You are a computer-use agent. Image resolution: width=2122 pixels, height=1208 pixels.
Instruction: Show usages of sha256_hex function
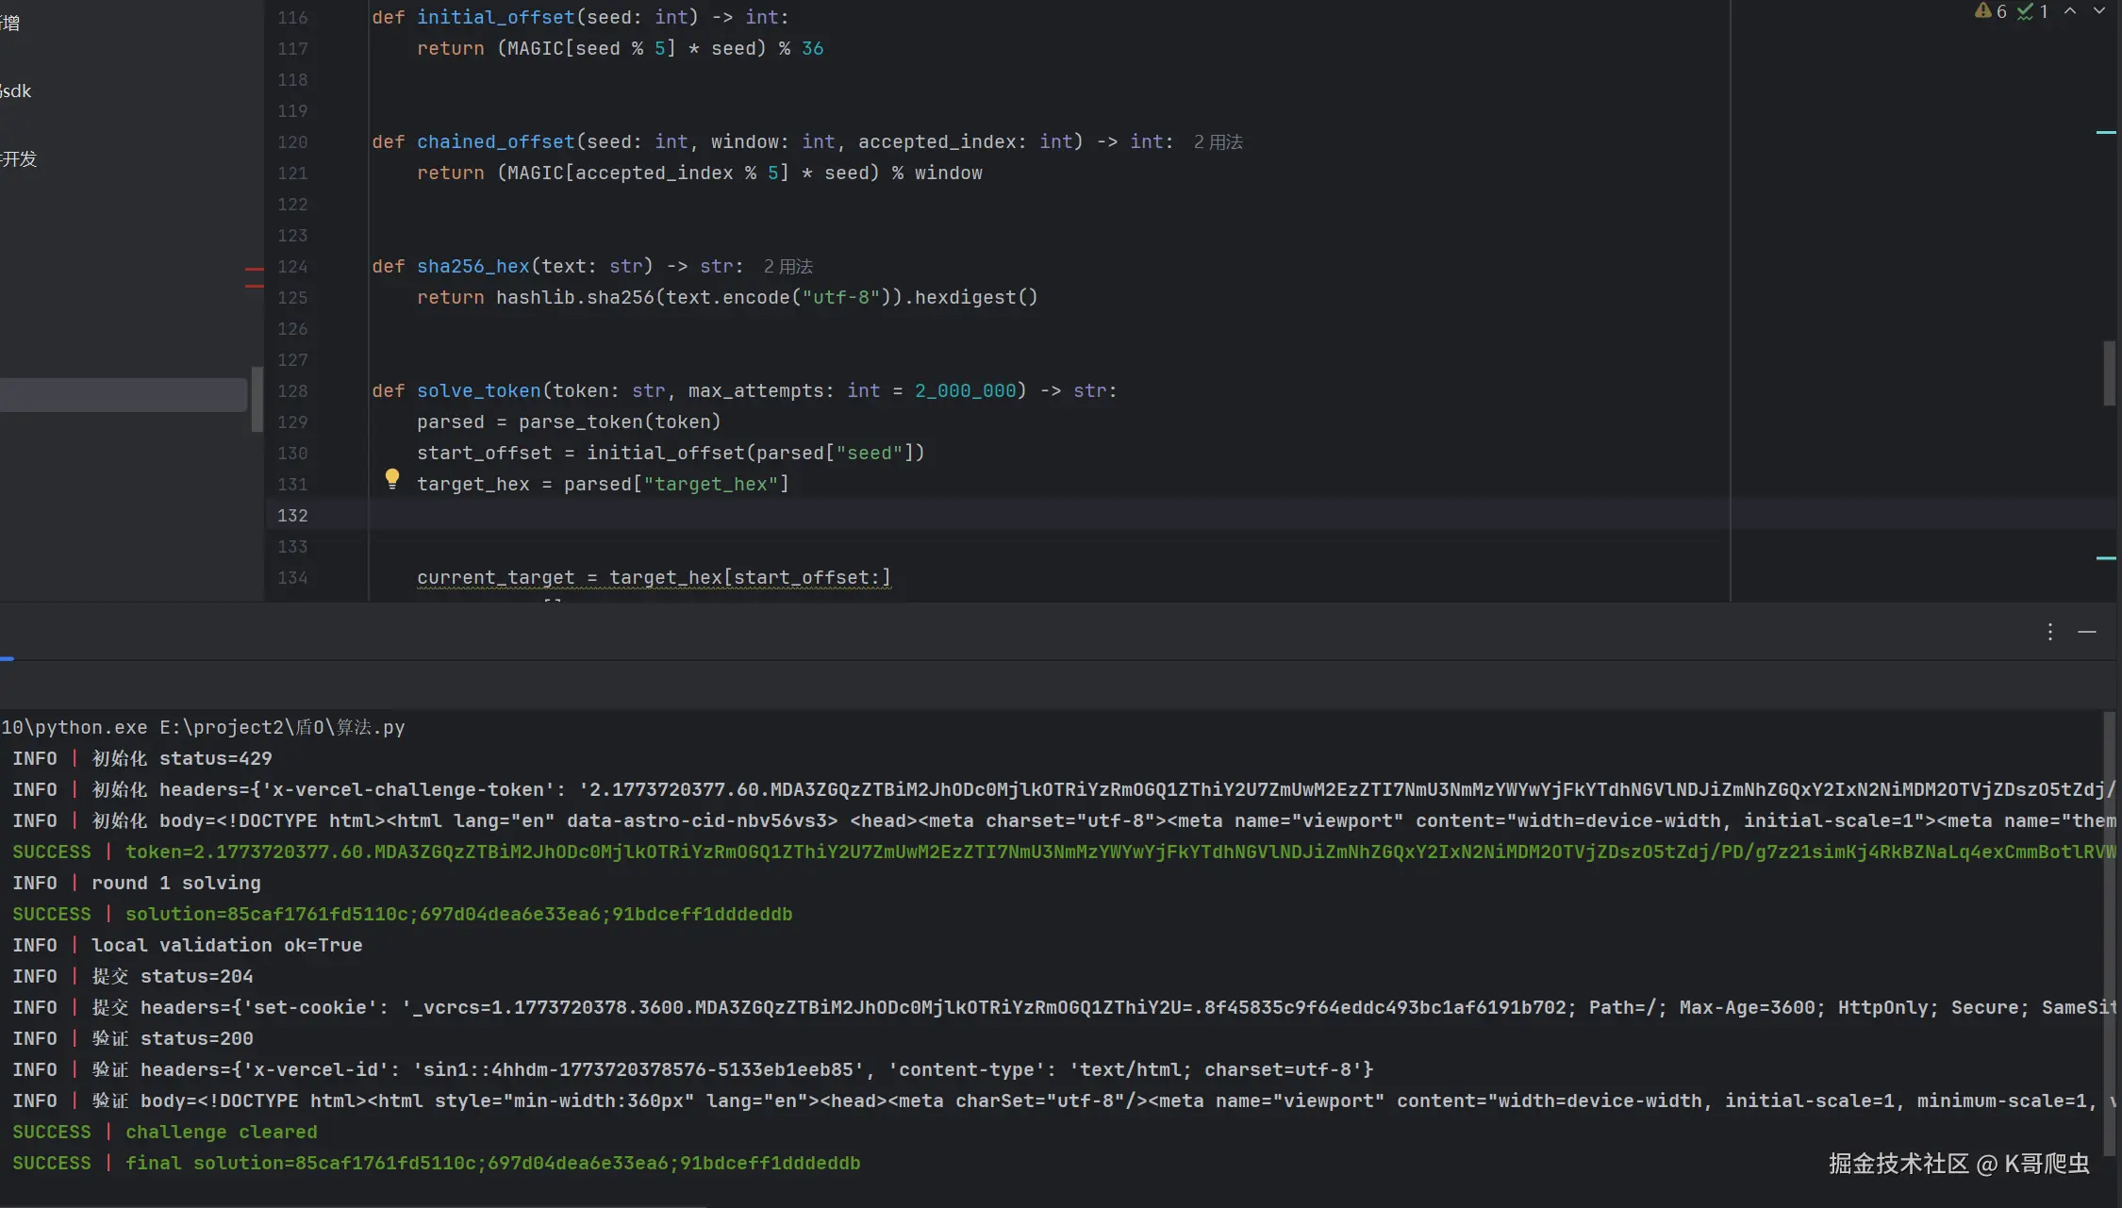(787, 266)
